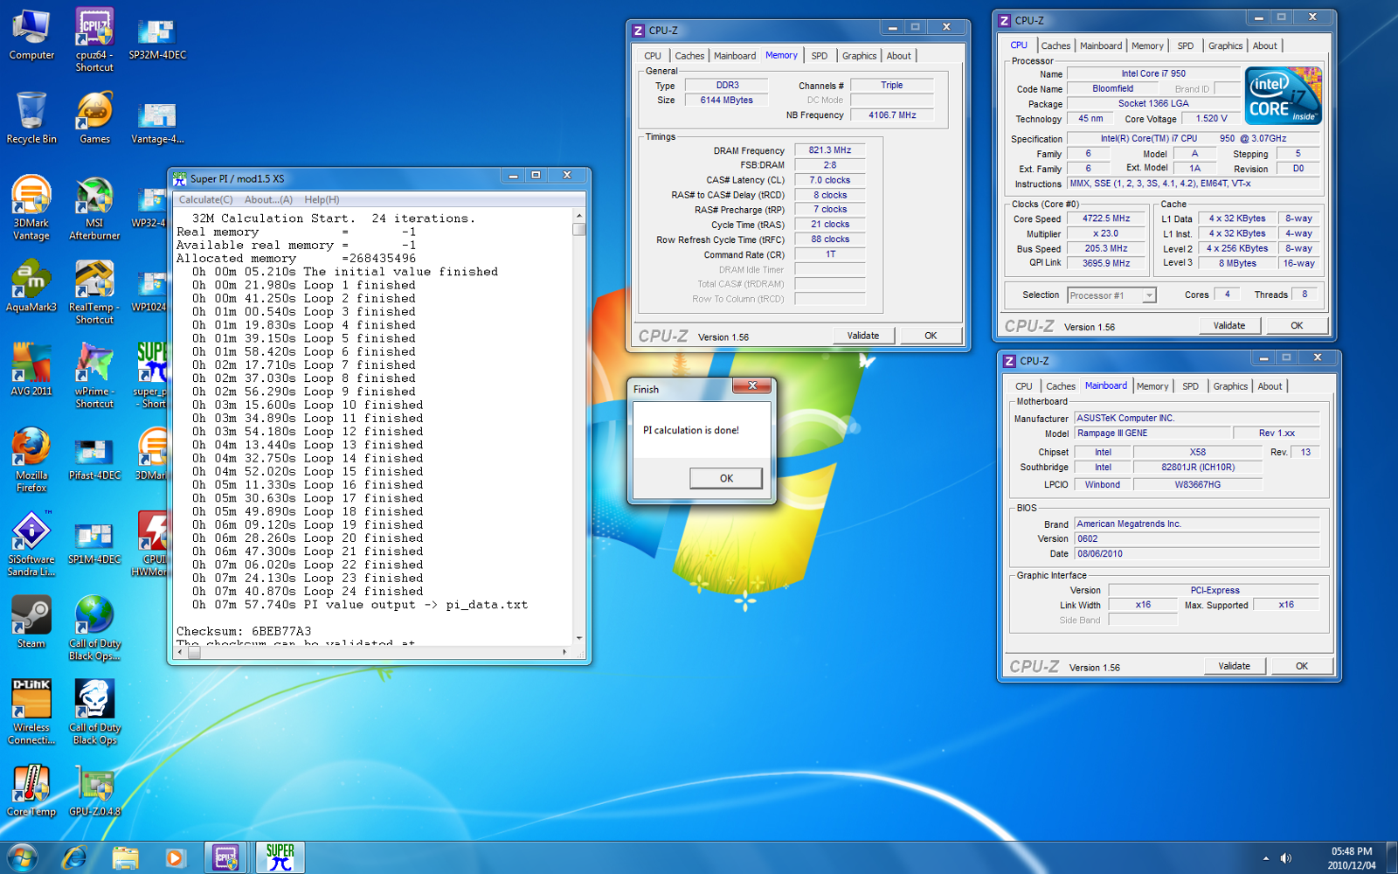Launch 3DMark Vantage from the desktop
Viewport: 1398px width, 874px height.
pos(31,208)
